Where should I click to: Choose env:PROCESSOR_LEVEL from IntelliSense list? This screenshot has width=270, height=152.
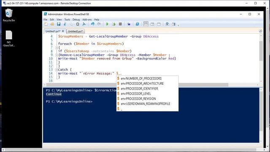pos(147,94)
